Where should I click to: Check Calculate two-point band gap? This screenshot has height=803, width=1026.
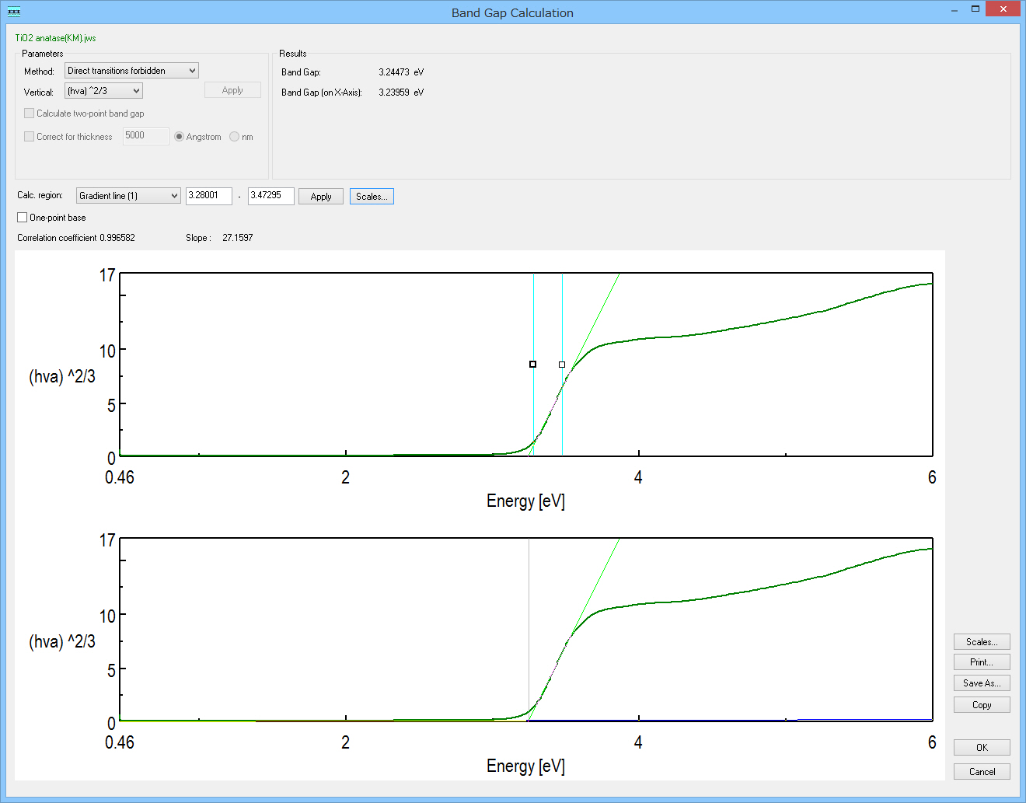tap(30, 113)
